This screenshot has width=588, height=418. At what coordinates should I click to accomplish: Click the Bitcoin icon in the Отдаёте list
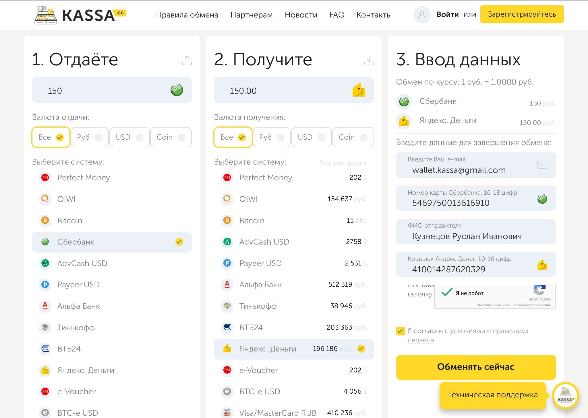[x=45, y=220]
